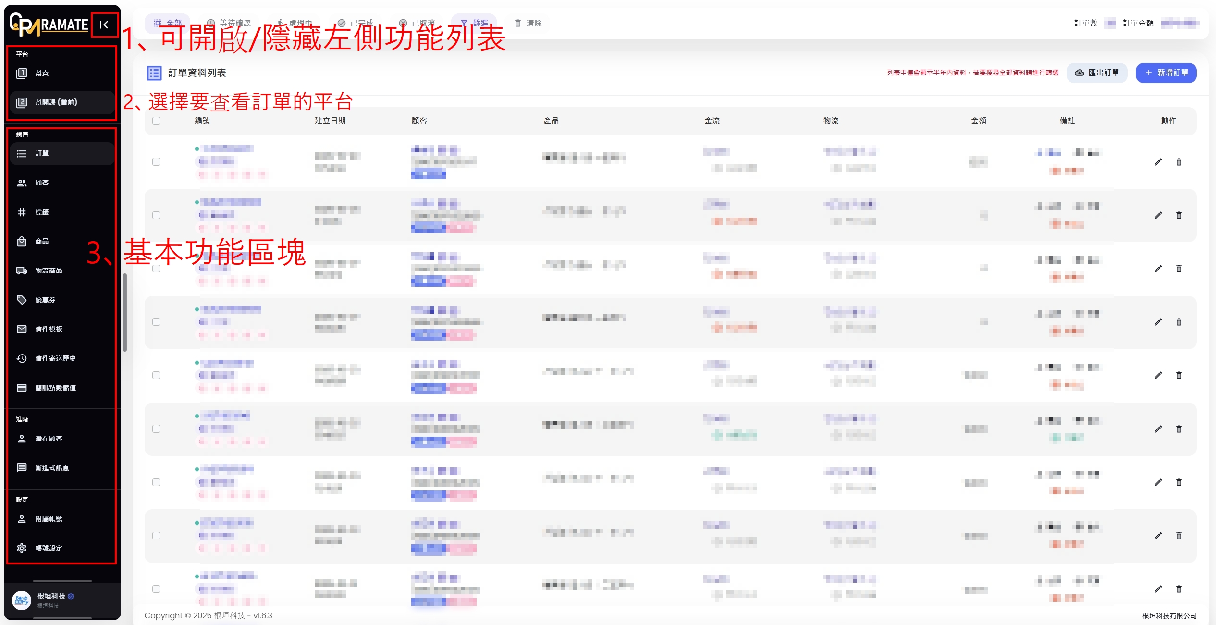Sort orders by the 建立日期 column header

coord(330,121)
